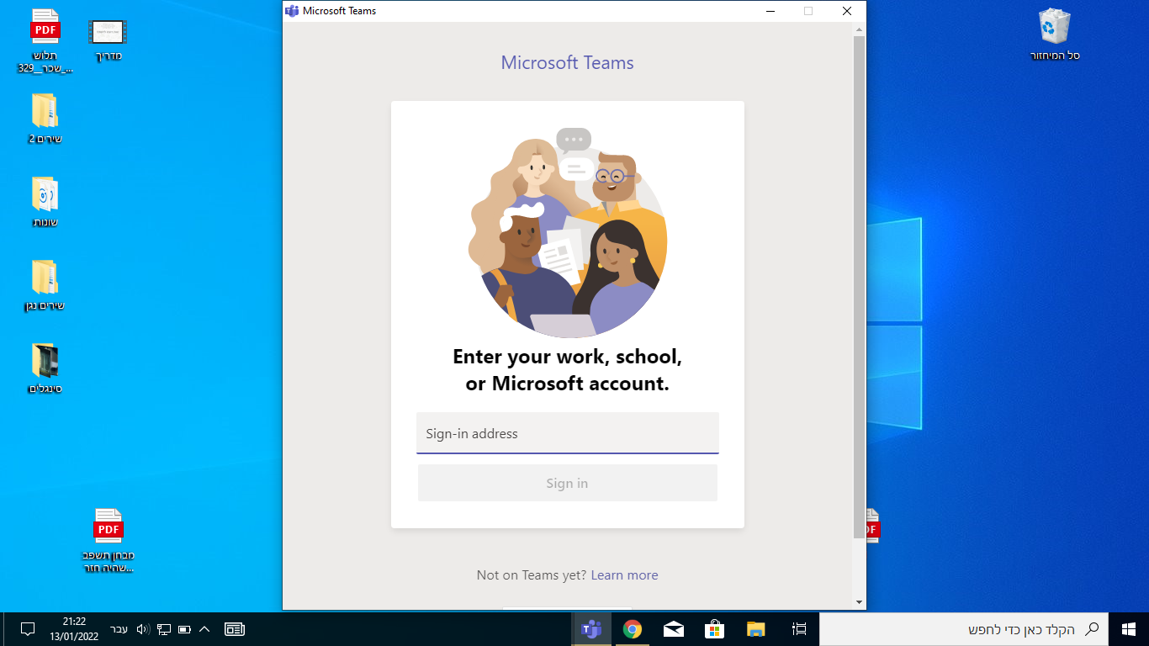Click the scroll down arrow in Teams window

coord(860,602)
